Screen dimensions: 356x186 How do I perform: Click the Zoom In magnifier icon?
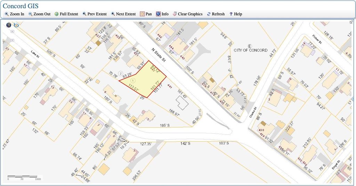coord(7,14)
